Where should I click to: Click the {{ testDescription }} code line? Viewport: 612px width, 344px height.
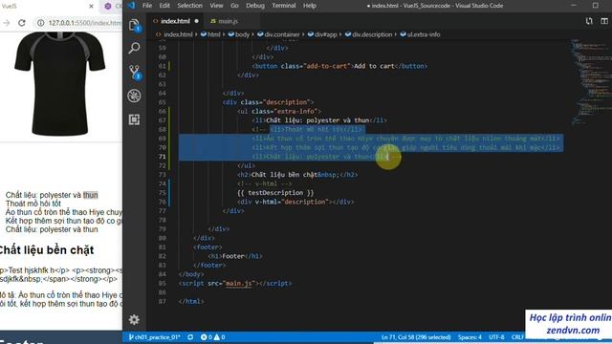(x=275, y=193)
